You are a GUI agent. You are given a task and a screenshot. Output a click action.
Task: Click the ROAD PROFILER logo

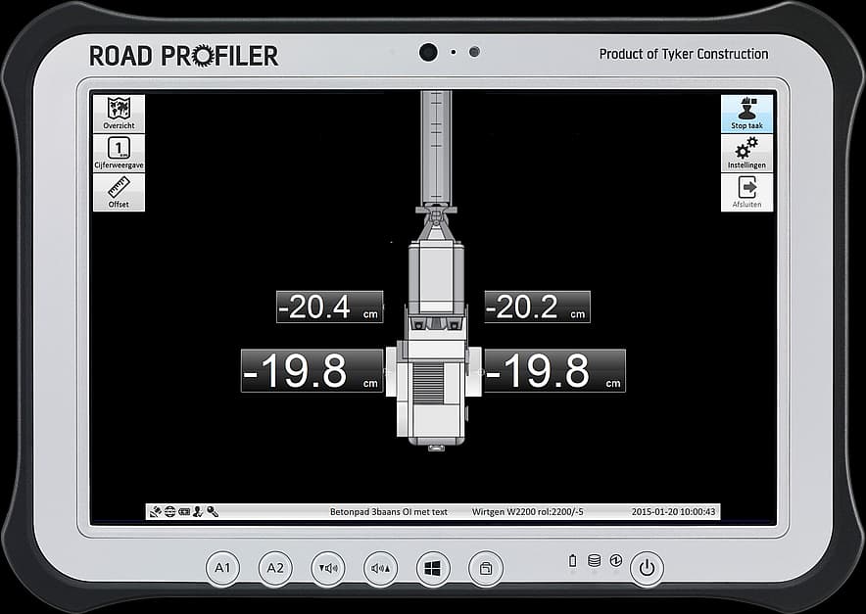coord(184,56)
